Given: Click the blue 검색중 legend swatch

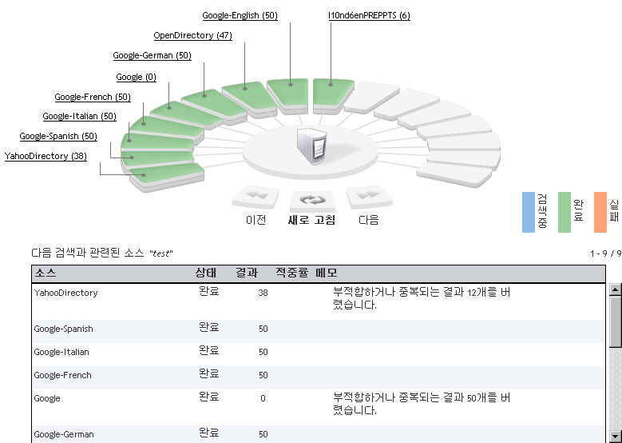Looking at the screenshot, I should [528, 212].
